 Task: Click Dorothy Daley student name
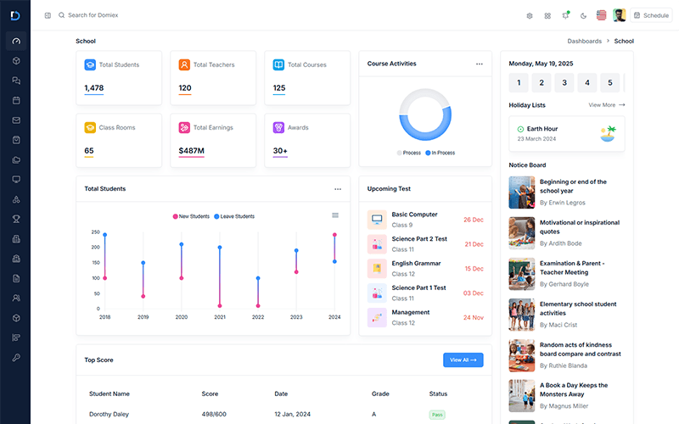(x=109, y=414)
